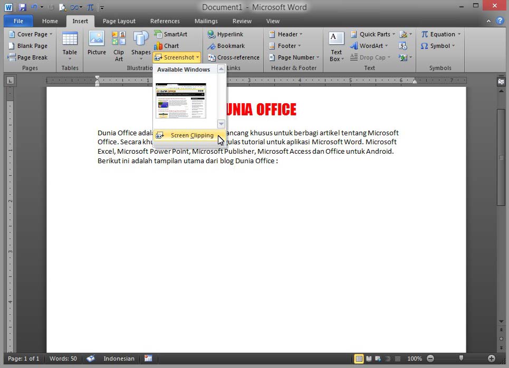Viewport: 509px width, 368px height.
Task: Open the Symbol menu
Action: [x=438, y=46]
